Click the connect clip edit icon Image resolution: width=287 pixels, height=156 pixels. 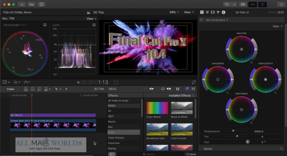[26, 89]
